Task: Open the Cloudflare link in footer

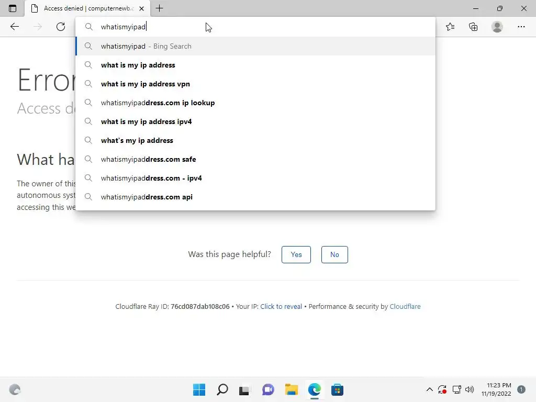Action: (x=405, y=306)
